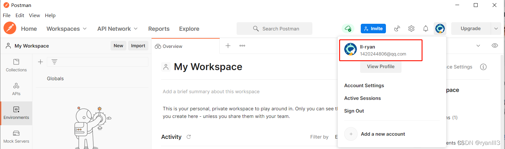The width and height of the screenshot is (505, 149).
Task: Click ll-ryan account avatar in dropdown
Action: click(351, 49)
